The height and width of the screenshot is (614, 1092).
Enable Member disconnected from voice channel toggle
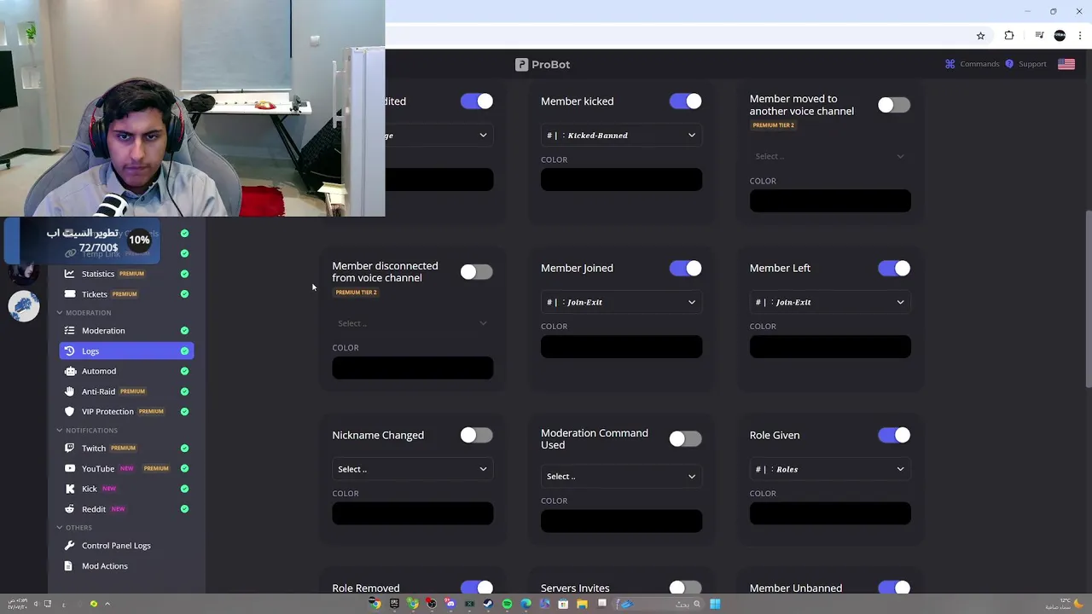476,272
